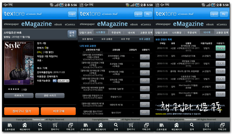This screenshot has width=232, height=134.
Task: Click the orange 장바구니 담기 button
Action: point(22,111)
